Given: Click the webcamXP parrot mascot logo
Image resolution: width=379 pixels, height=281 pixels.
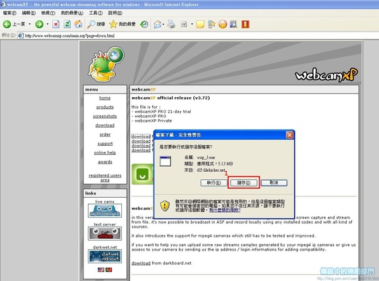Looking at the screenshot, I should click(105, 64).
